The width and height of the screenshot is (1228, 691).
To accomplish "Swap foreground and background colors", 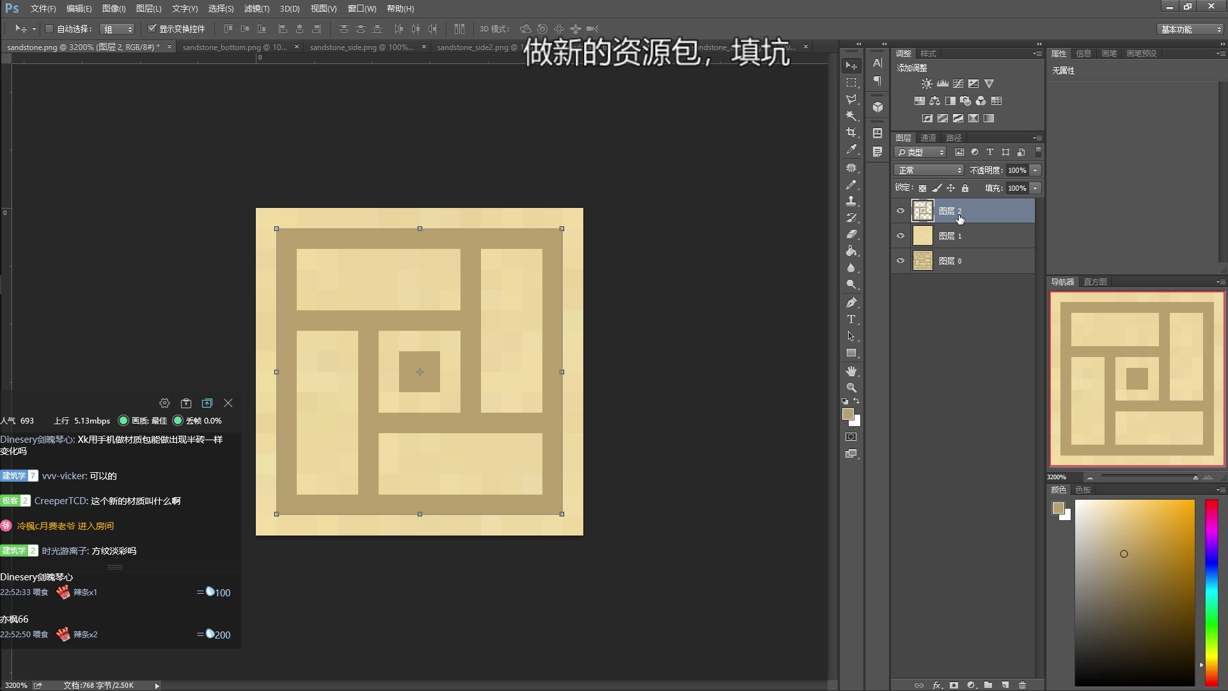I will point(856,401).
